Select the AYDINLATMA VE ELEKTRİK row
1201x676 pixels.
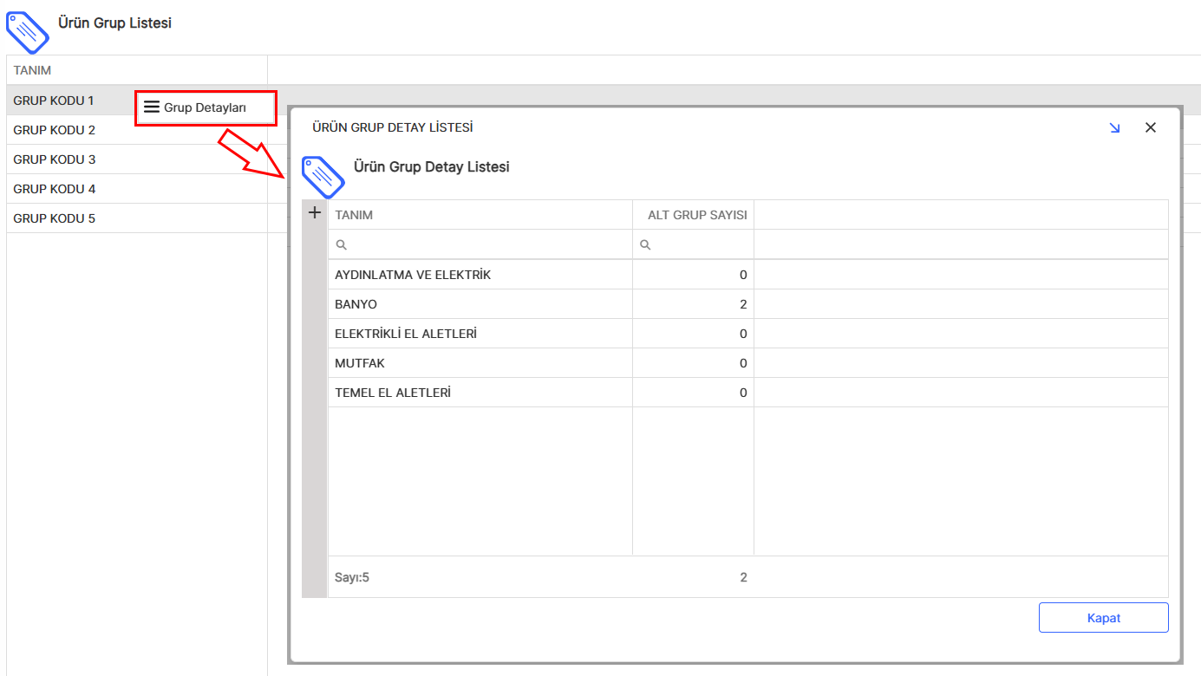413,275
